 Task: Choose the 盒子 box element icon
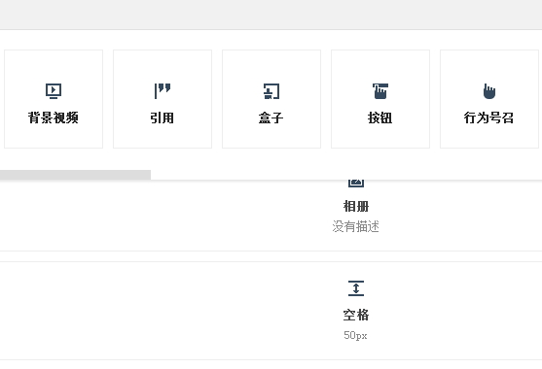click(271, 91)
